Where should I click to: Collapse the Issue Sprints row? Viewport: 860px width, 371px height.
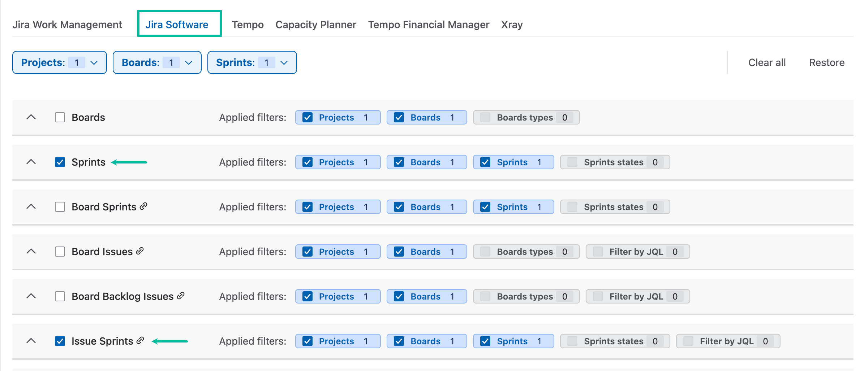31,341
